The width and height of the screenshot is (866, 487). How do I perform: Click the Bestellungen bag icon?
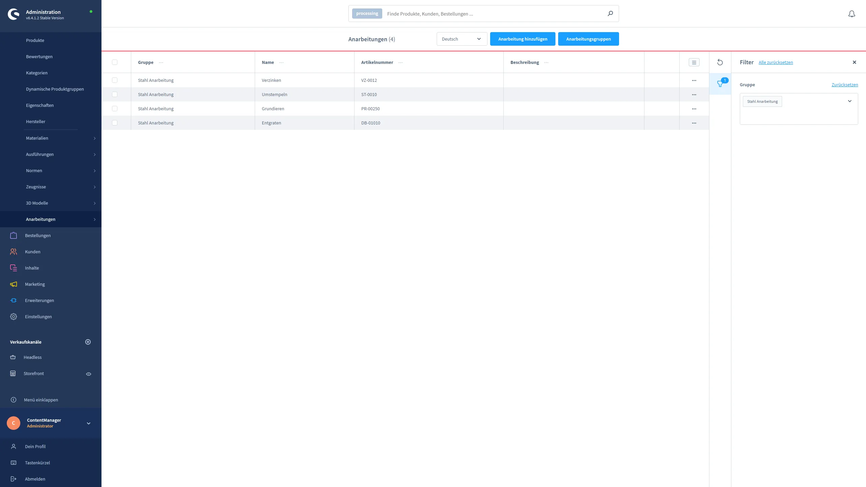(14, 235)
